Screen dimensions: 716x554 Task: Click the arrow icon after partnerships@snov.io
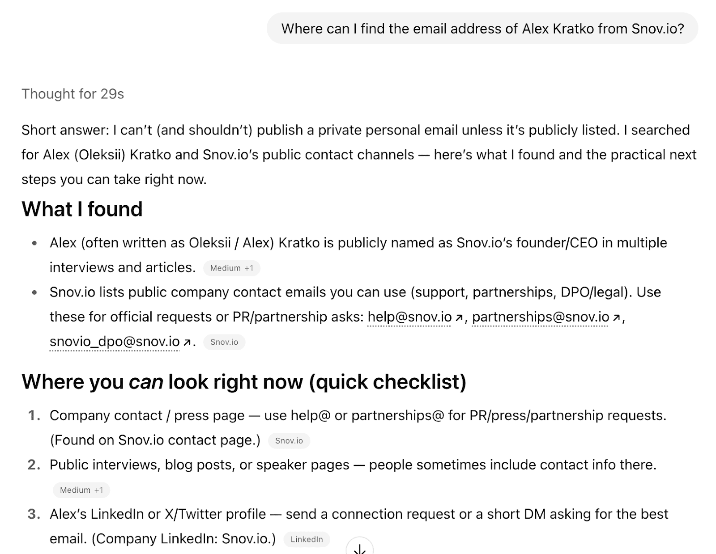(616, 317)
